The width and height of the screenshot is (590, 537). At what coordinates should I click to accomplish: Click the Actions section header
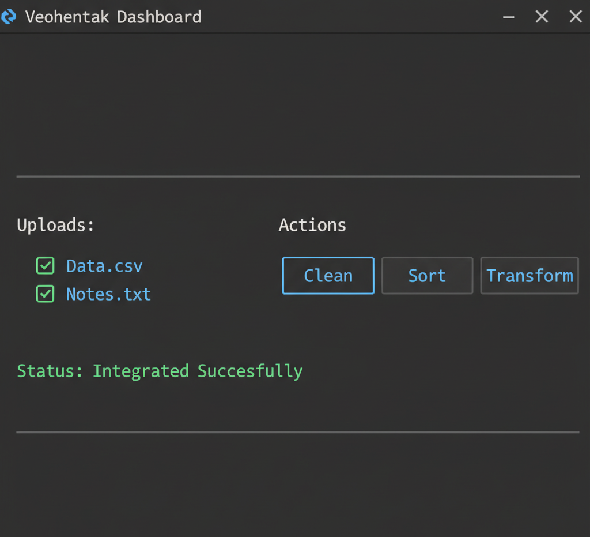(312, 225)
